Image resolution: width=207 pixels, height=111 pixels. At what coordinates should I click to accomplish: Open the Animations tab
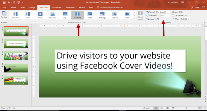pos(57,7)
